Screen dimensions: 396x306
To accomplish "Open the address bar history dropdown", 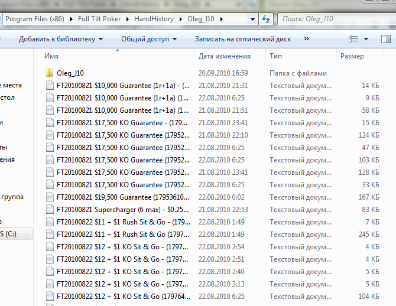I will [252, 19].
